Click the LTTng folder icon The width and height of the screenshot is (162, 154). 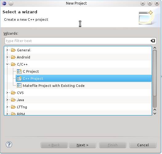(x=13, y=107)
